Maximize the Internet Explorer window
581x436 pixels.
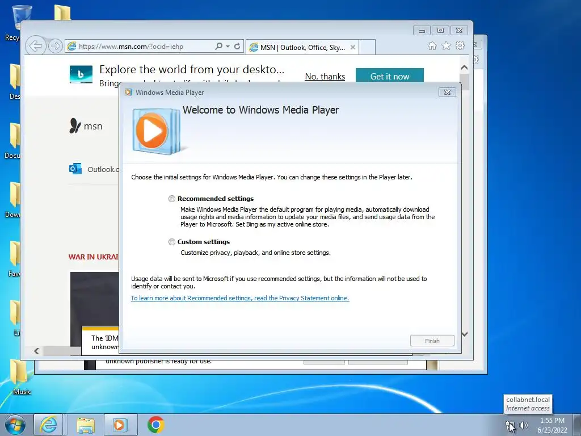tap(440, 31)
